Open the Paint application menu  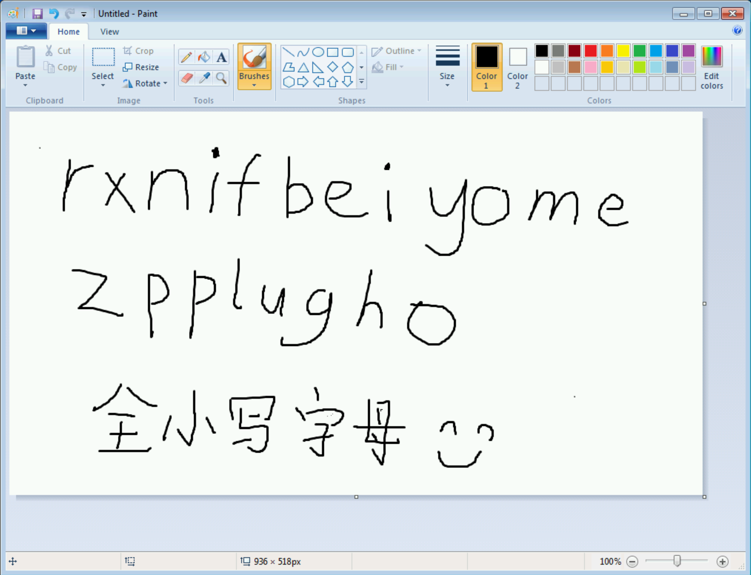point(26,30)
